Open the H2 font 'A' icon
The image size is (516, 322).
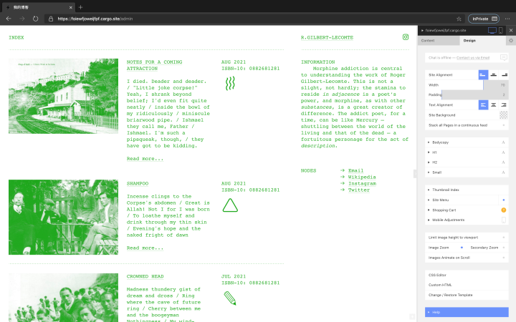(x=503, y=162)
